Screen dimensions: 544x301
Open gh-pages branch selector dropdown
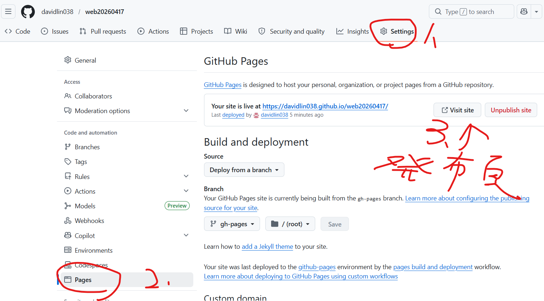click(x=232, y=224)
